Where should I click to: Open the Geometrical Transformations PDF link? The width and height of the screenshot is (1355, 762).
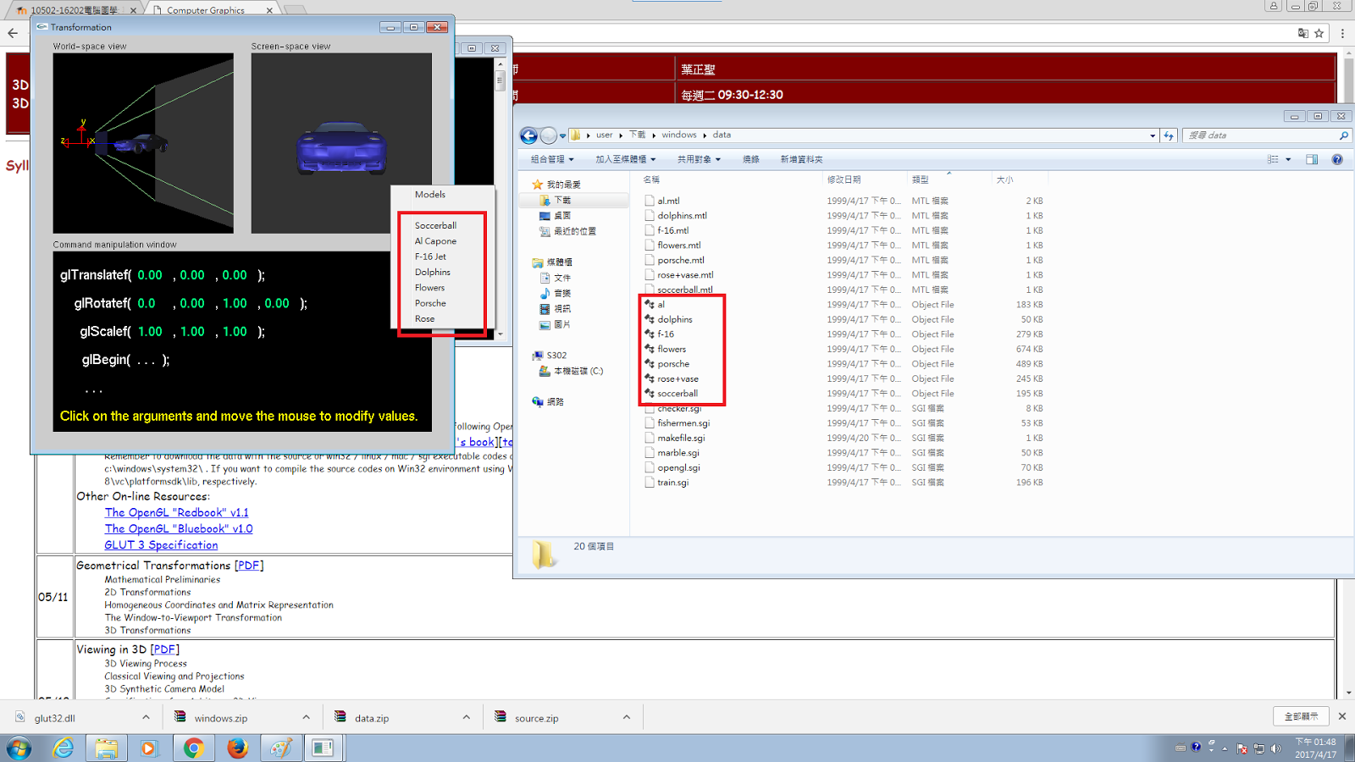(x=249, y=566)
